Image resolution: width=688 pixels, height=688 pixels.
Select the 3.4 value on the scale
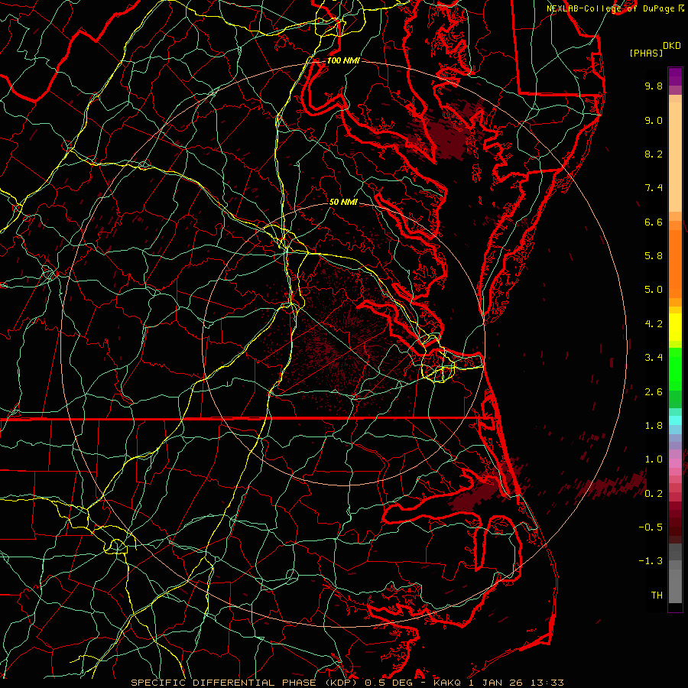tap(654, 358)
